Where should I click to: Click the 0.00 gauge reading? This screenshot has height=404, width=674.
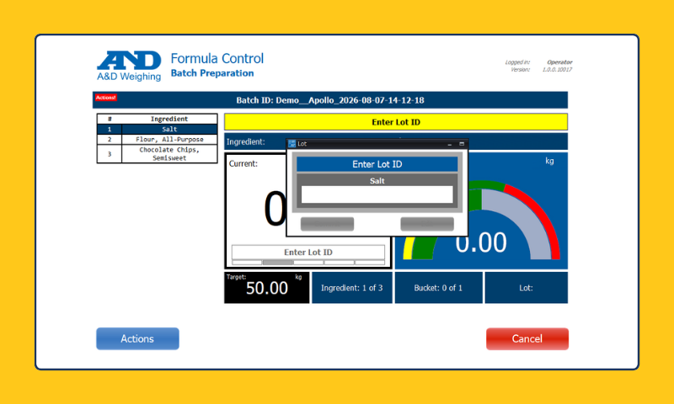point(481,242)
